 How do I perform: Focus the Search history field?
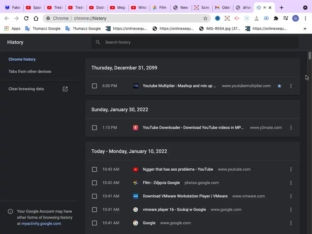point(195,42)
